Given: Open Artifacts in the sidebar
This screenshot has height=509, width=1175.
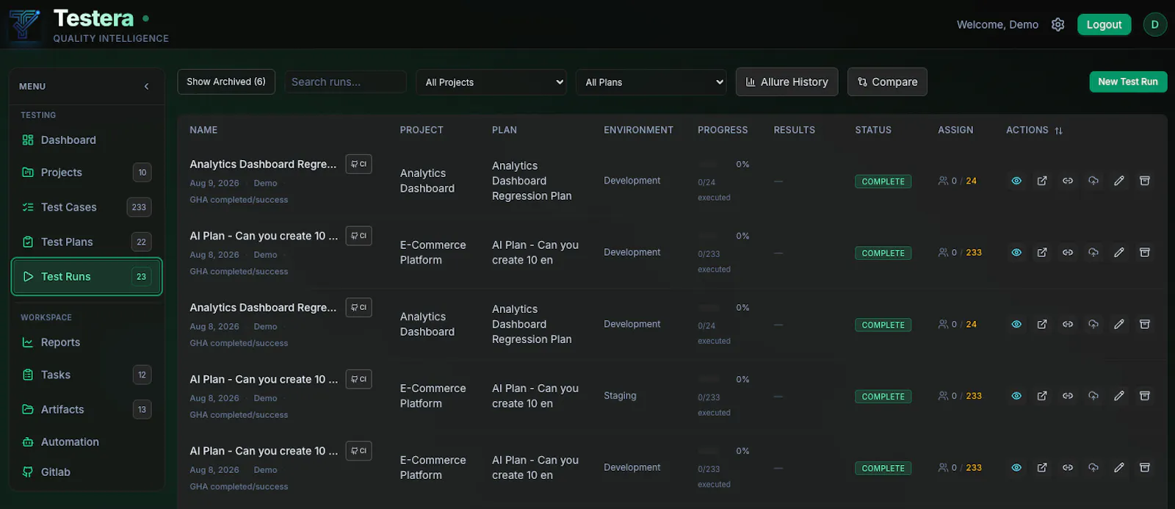Looking at the screenshot, I should point(87,409).
